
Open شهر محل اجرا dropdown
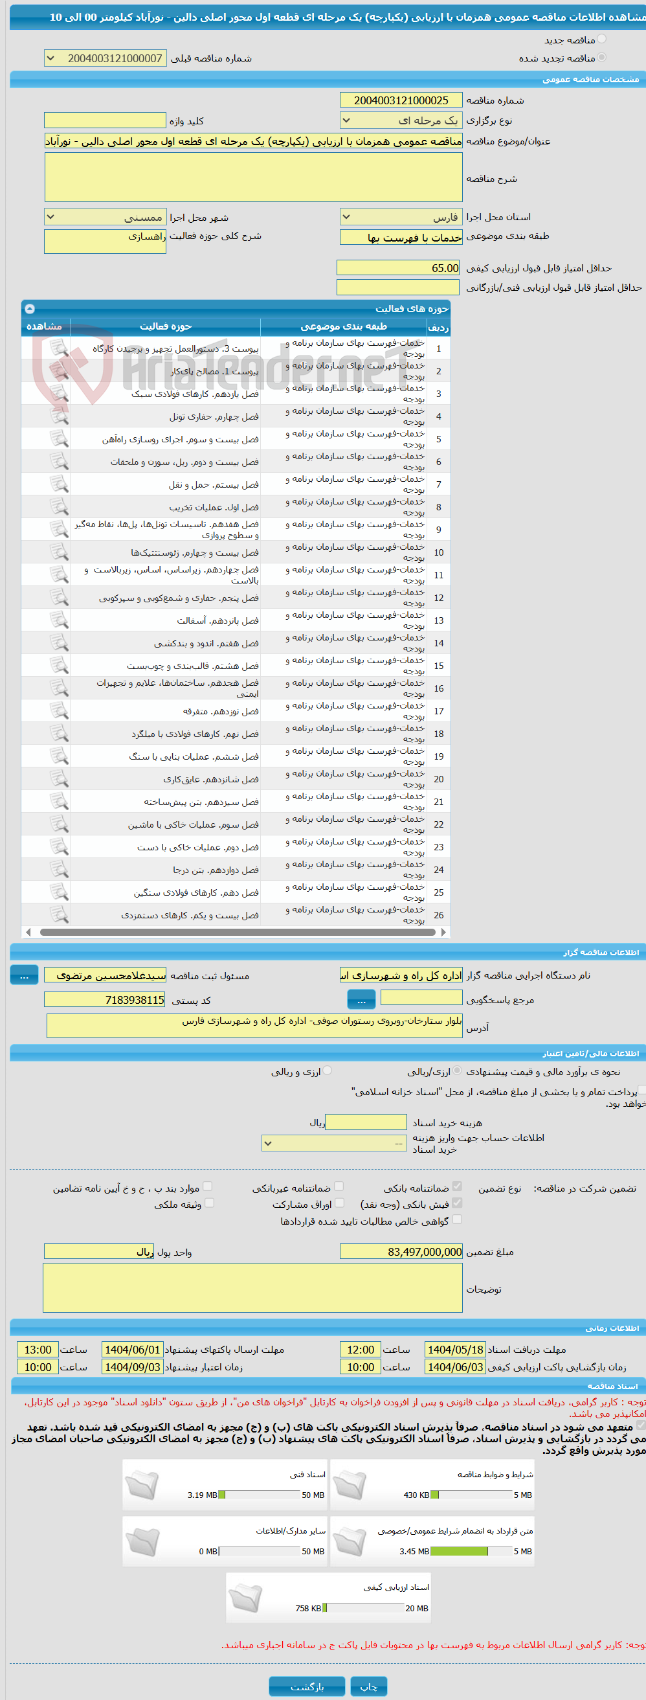[105, 216]
